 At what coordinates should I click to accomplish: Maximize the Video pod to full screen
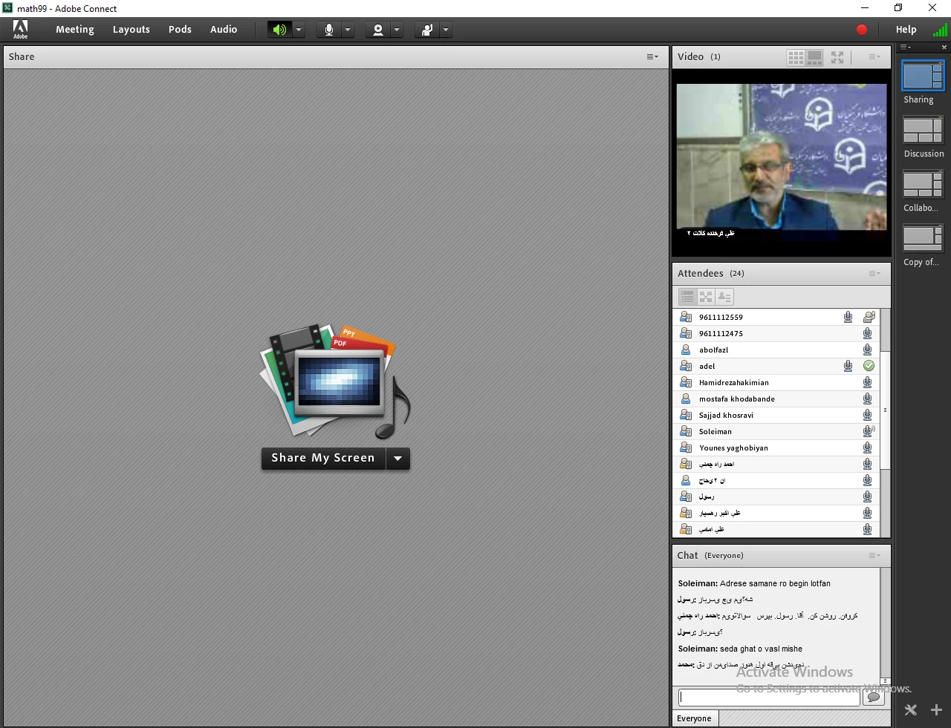837,57
